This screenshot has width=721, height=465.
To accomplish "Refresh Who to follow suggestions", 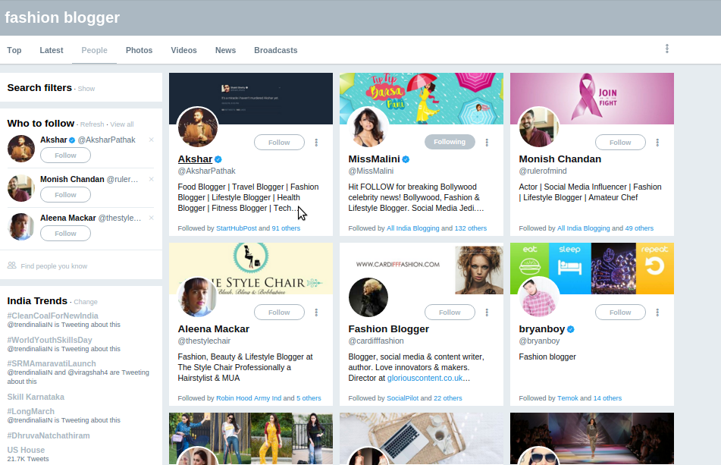I will [x=92, y=124].
